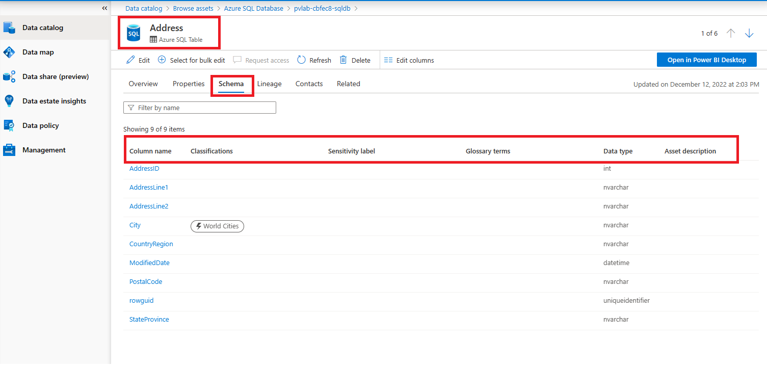Viewport: 767px width, 367px height.
Task: Open Data share (preview)
Action: [x=55, y=76]
